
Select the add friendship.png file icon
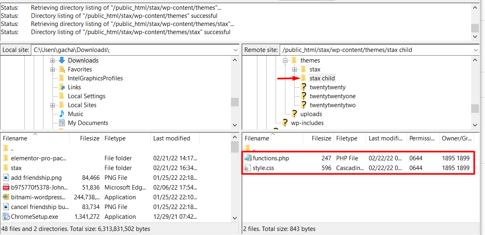tap(5, 177)
